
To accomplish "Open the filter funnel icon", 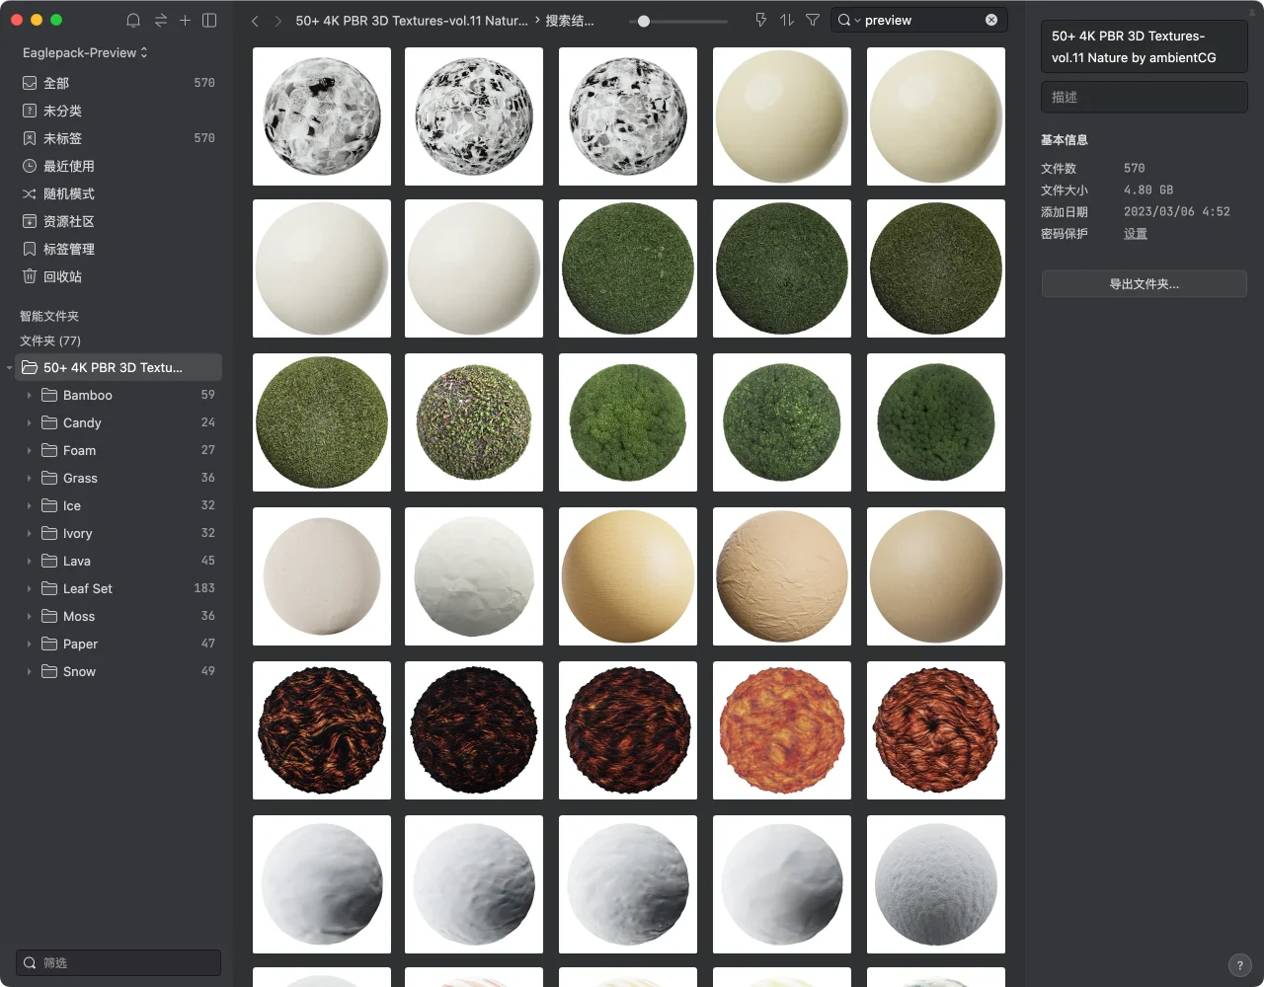I will click(813, 20).
